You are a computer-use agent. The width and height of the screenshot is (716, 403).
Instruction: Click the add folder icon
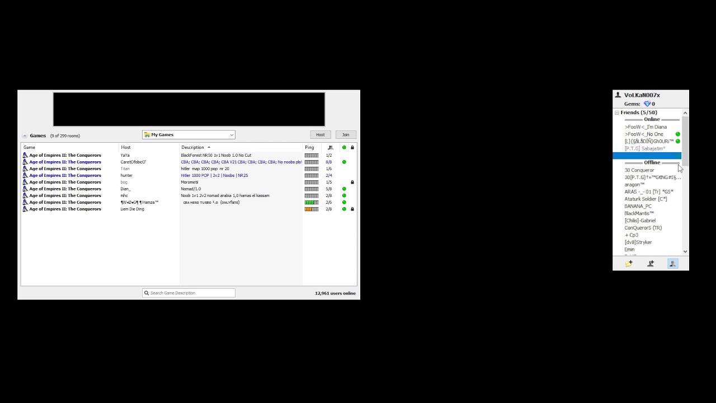[x=629, y=264]
